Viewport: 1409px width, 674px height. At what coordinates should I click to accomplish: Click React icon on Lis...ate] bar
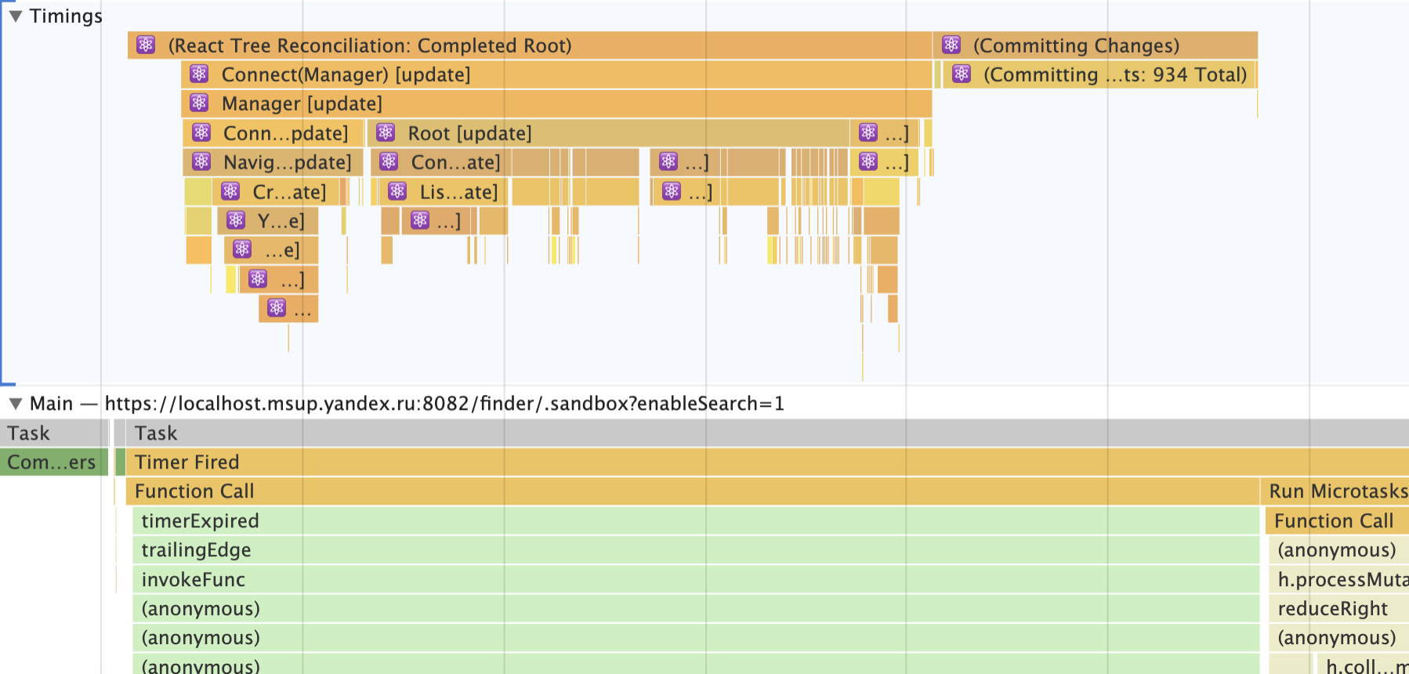coord(397,191)
